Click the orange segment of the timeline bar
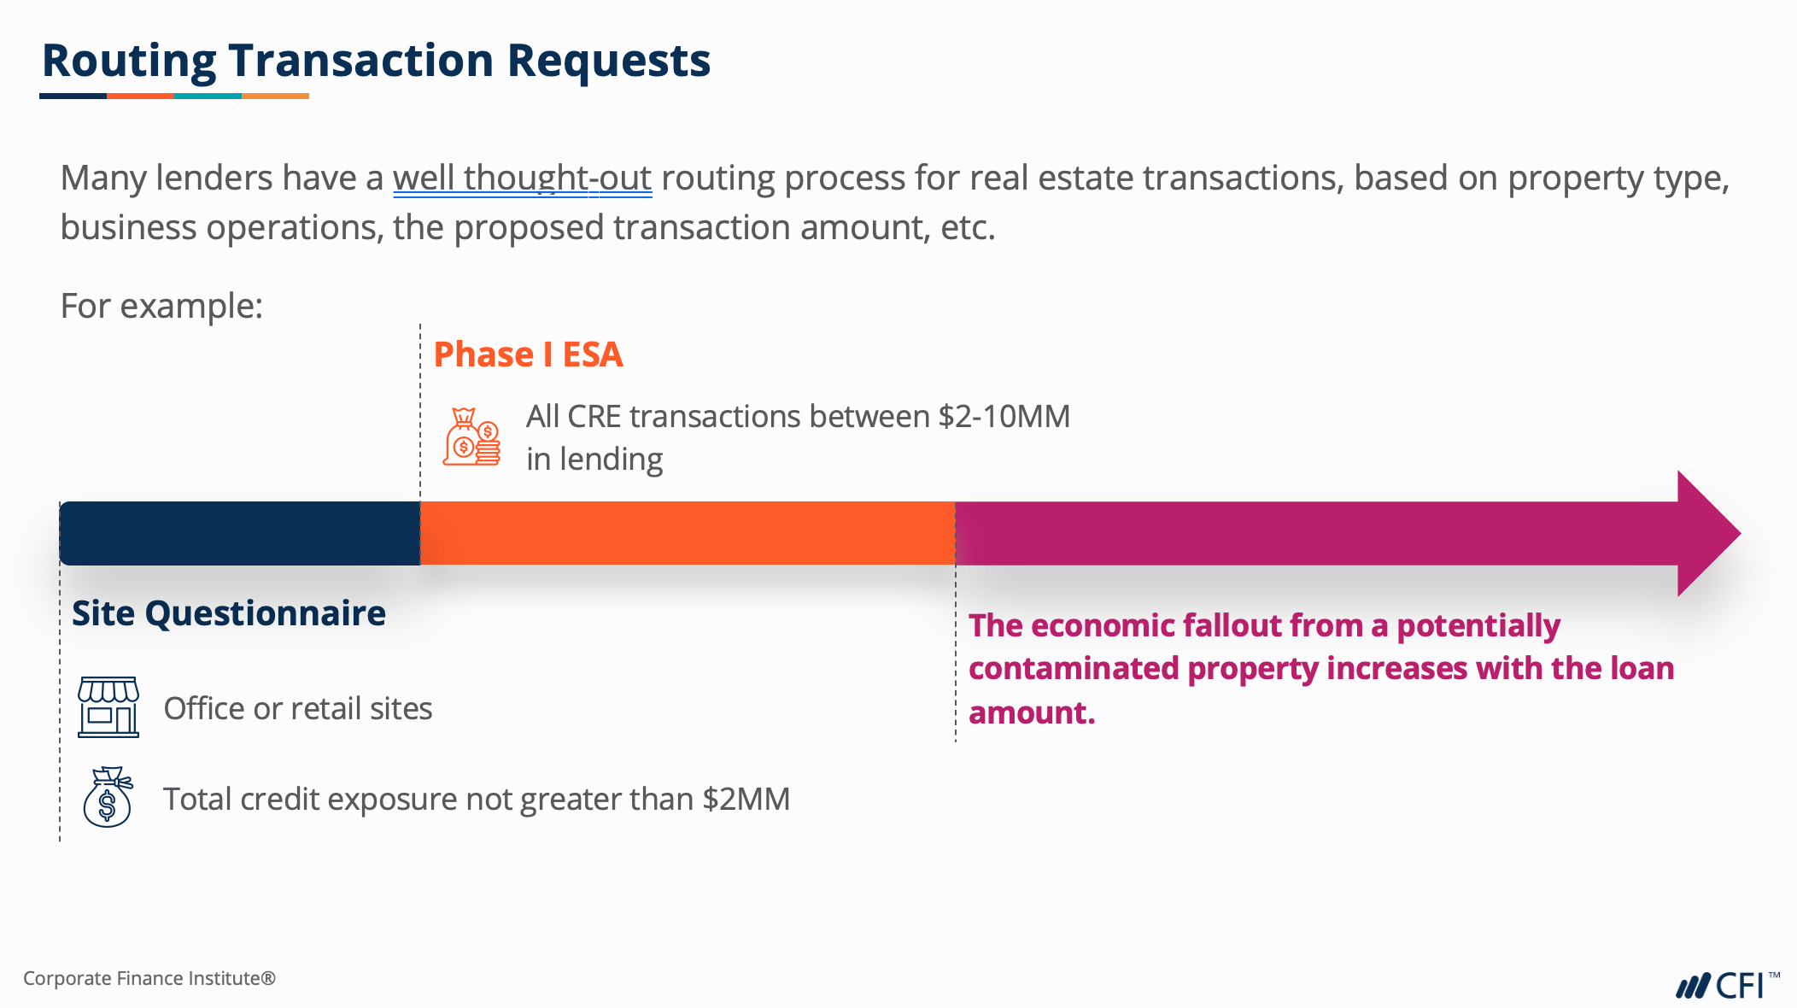This screenshot has height=1008, width=1797. (688, 533)
